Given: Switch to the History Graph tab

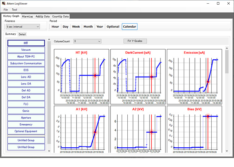Looking at the screenshot, I should [x=11, y=16].
